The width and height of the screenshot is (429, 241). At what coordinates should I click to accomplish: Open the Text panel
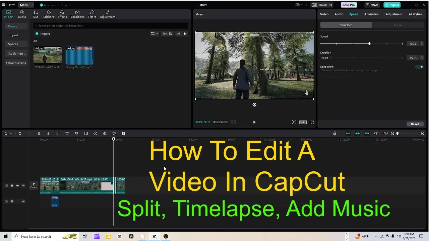[x=36, y=14]
